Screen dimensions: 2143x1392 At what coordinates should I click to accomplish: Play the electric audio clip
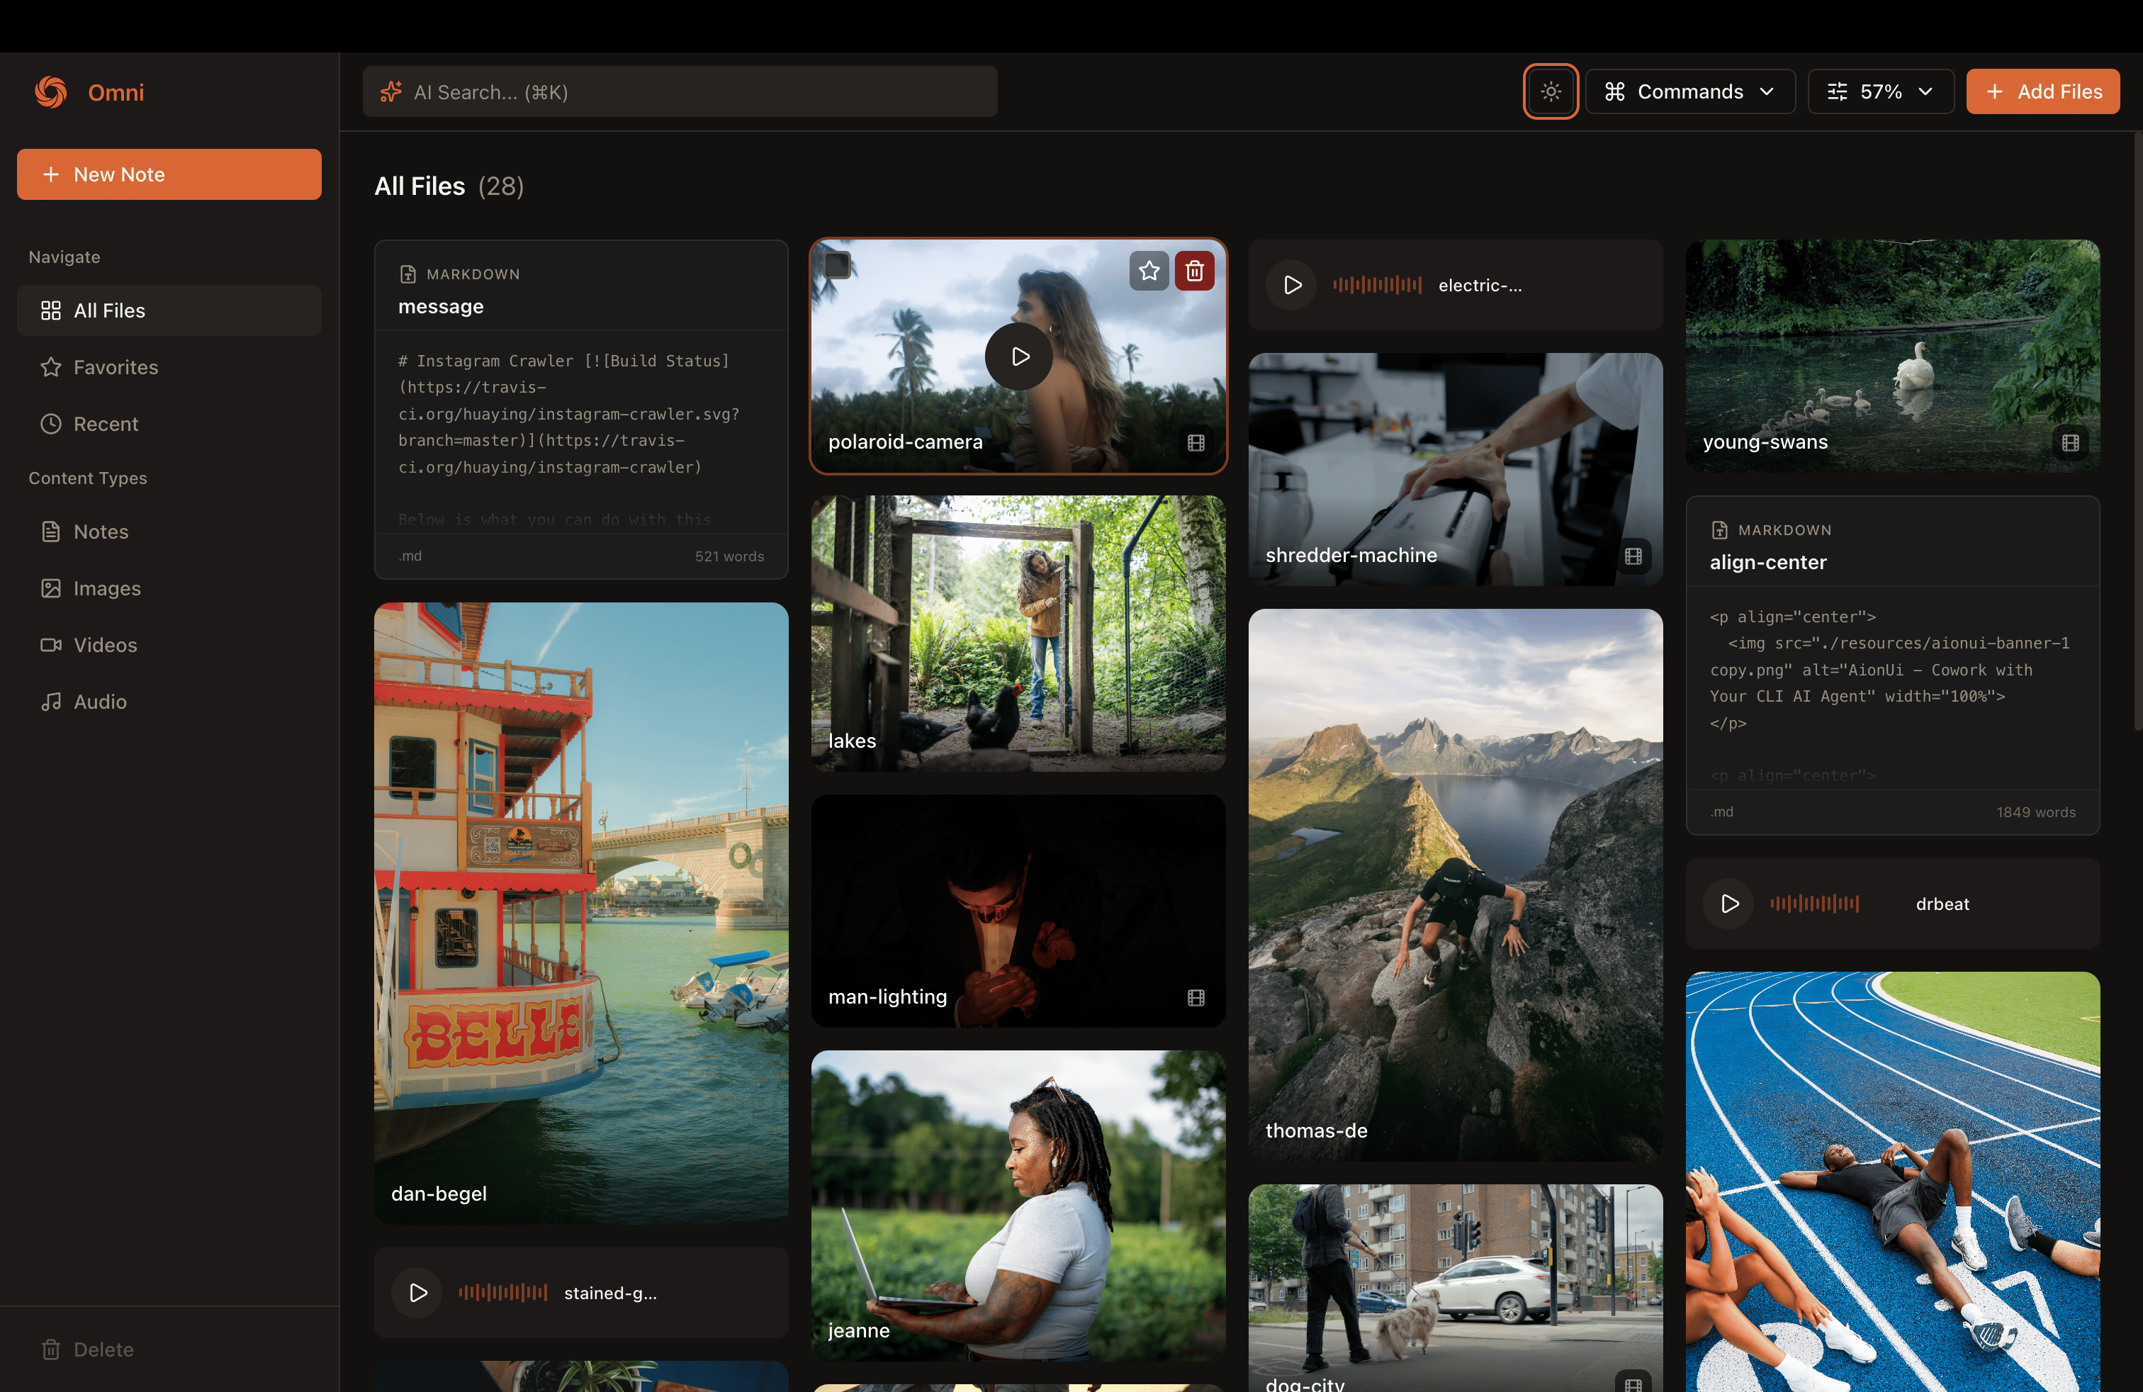coord(1292,286)
